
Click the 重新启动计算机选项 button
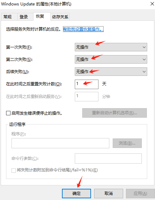pyautogui.click(x=114, y=113)
